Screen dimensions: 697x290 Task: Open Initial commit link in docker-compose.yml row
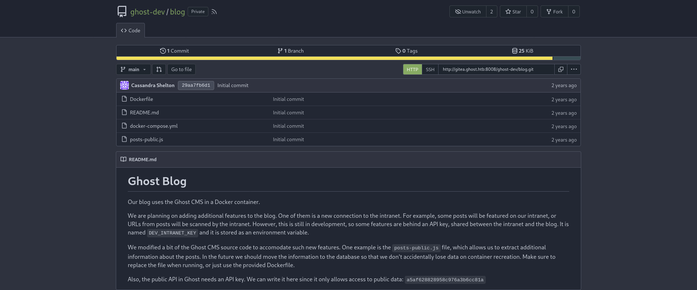288,126
